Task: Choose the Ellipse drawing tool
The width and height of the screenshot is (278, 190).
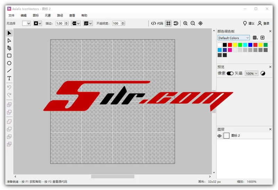Action: tap(9, 63)
